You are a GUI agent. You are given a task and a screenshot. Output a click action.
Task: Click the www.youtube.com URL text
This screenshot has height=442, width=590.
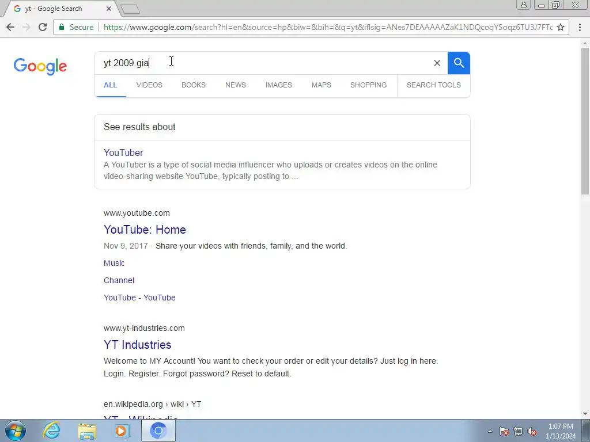(137, 213)
